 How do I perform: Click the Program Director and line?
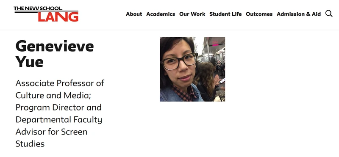[x=58, y=107]
